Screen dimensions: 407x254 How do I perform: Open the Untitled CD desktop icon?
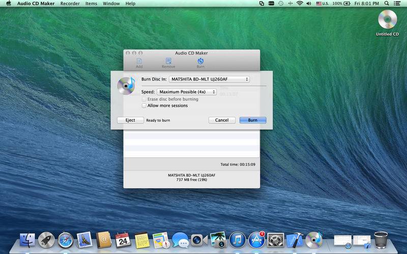[387, 20]
